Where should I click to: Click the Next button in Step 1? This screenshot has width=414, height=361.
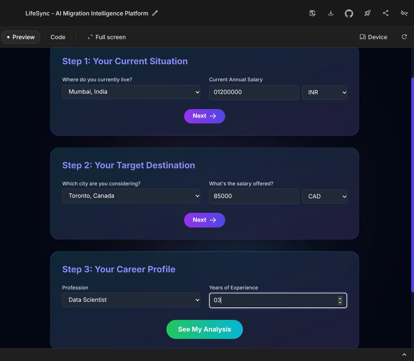coord(204,116)
